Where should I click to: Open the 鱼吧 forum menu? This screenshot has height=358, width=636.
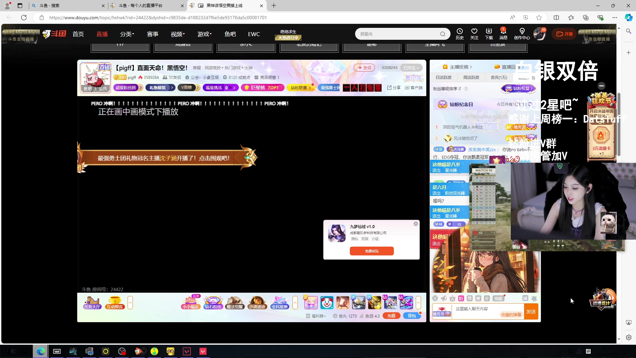click(x=230, y=34)
